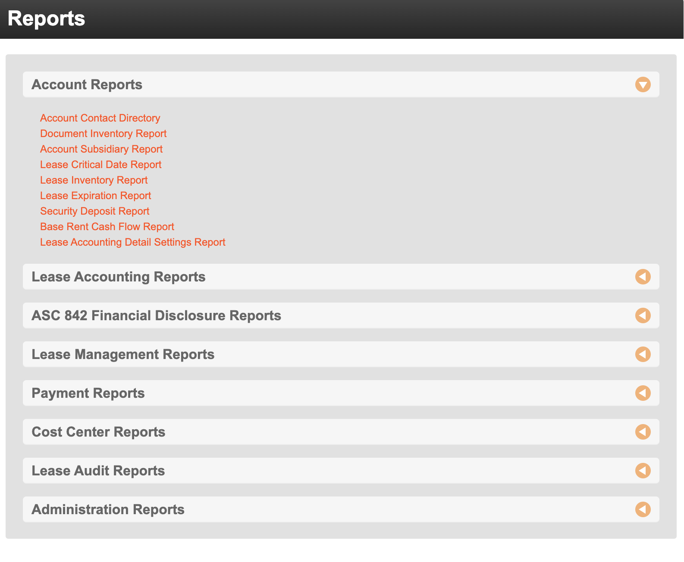Expand the Administration Reports section header

(341, 509)
